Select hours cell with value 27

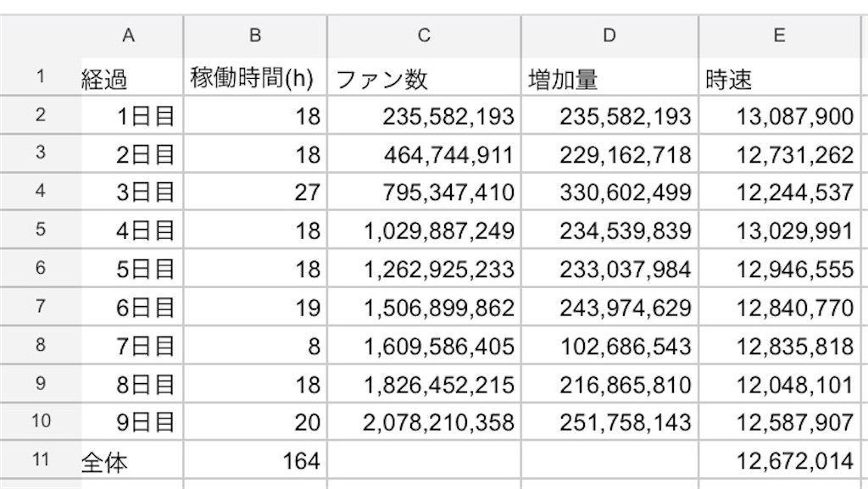click(255, 192)
